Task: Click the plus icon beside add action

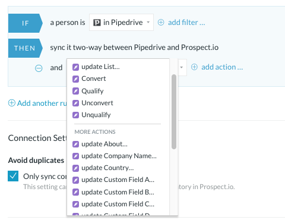Action: click(194, 67)
